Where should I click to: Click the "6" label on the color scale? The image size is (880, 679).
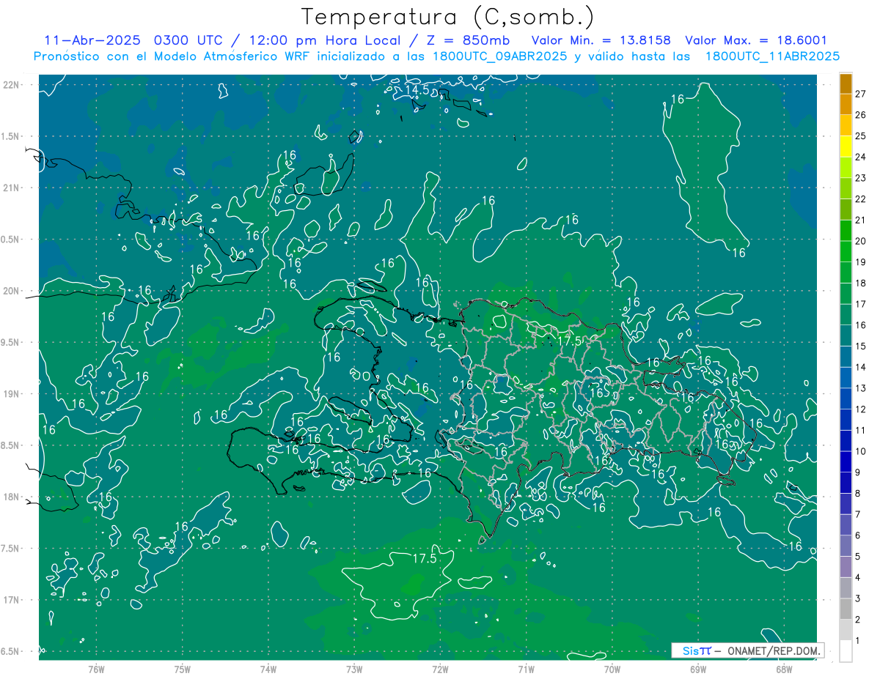[857, 535]
